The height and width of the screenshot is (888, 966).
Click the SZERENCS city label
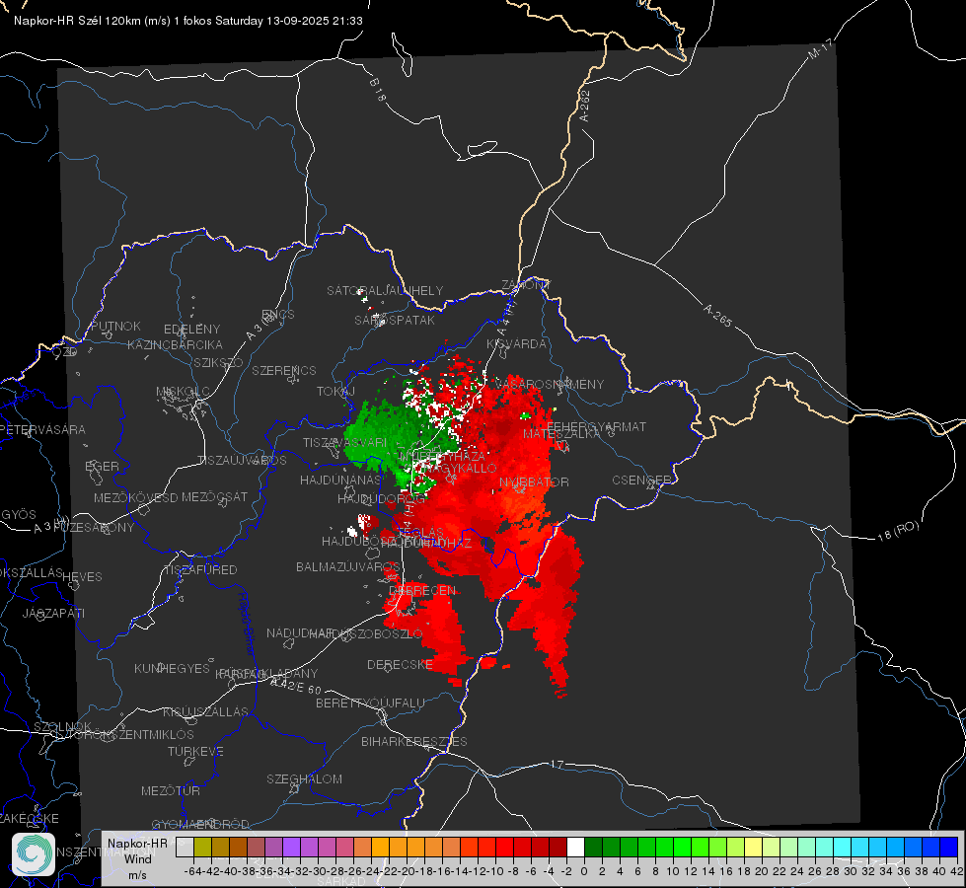284,370
